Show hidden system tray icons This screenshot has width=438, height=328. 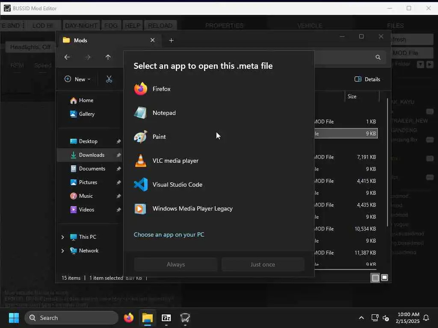pyautogui.click(x=361, y=318)
